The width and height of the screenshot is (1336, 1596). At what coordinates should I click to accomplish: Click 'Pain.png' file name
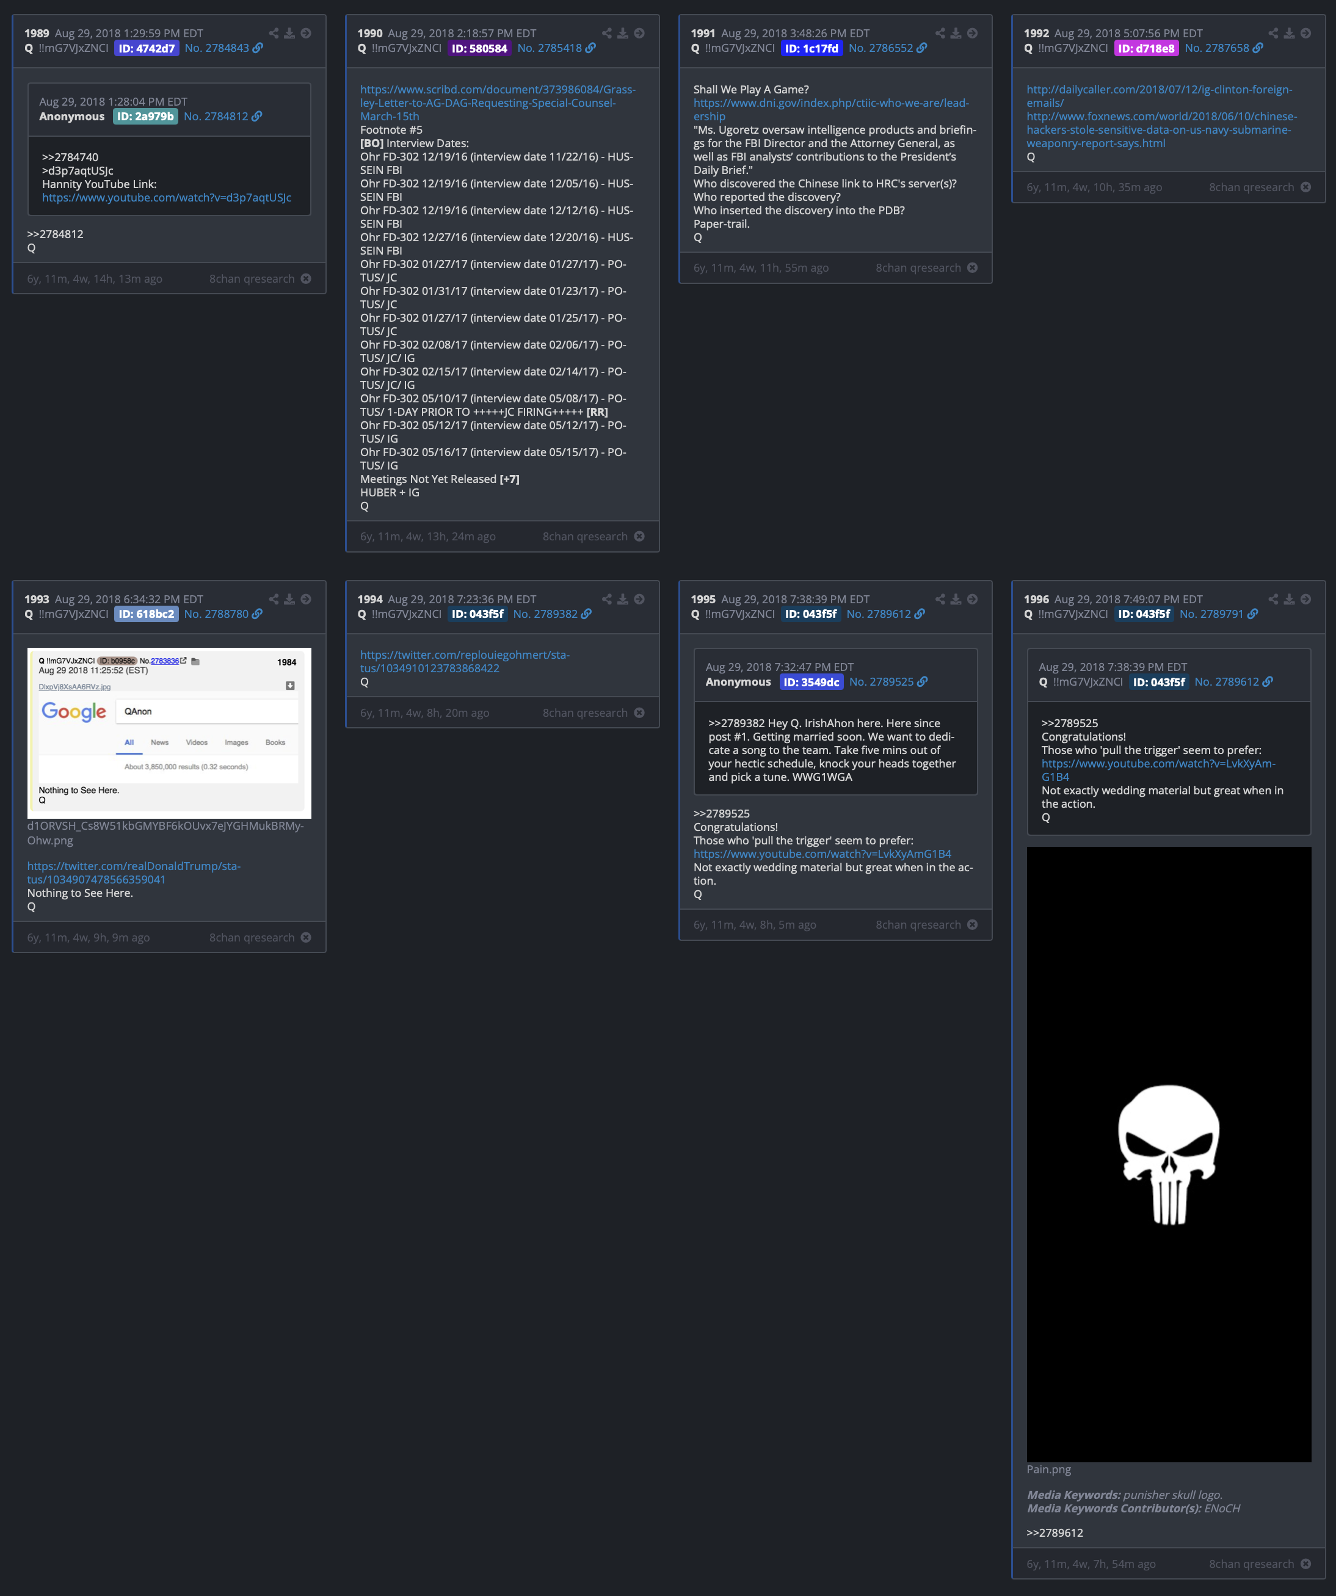coord(1049,1469)
